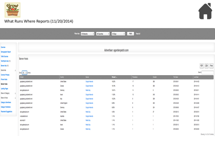Click Google Adwords link in the Italy row
Screen dimensions: 215x161
pos(89,99)
